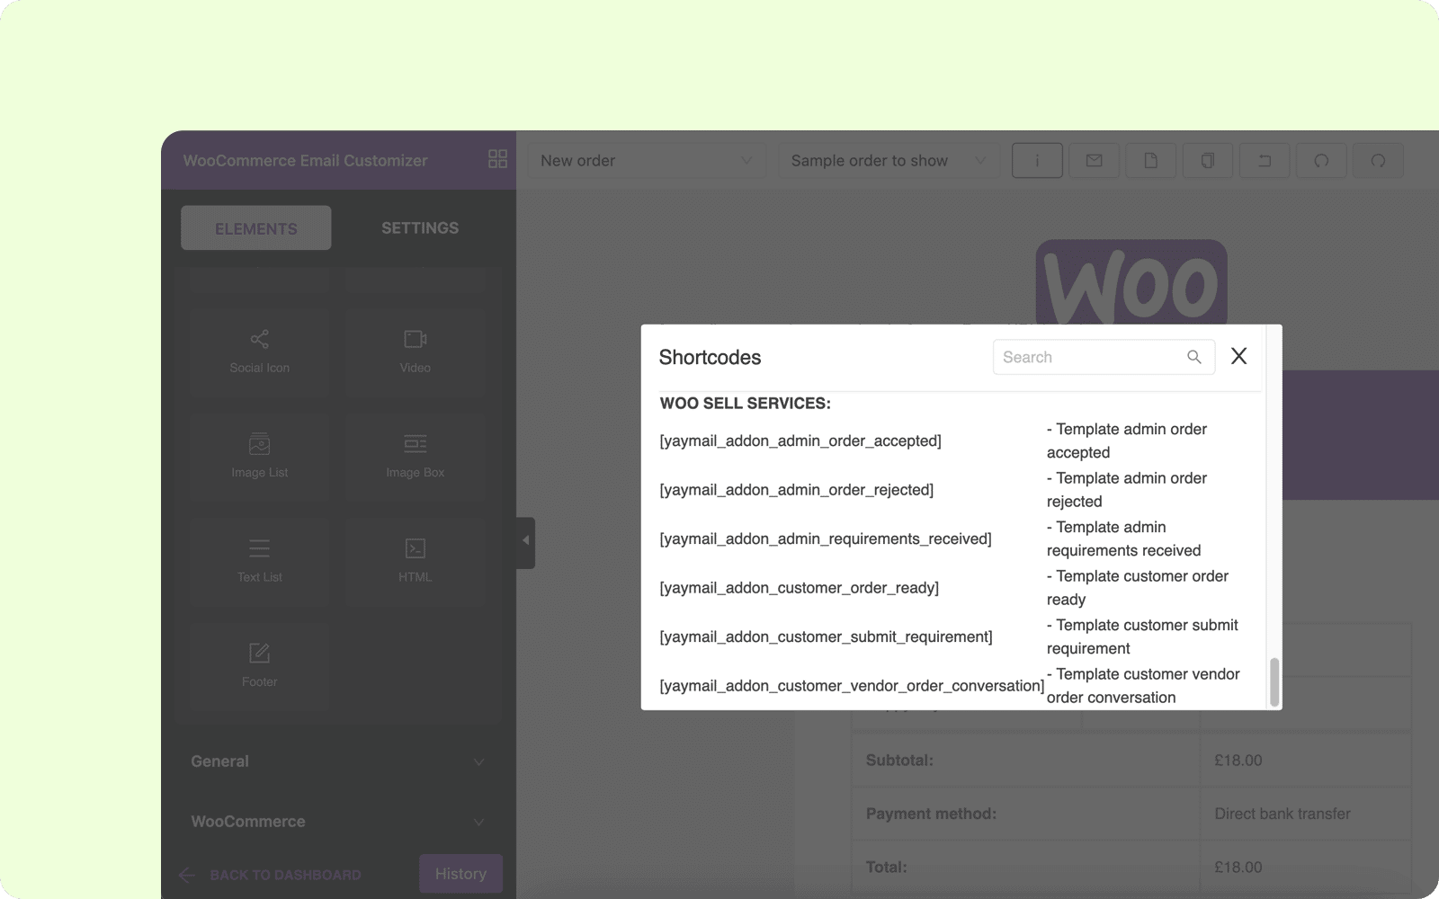Image resolution: width=1439 pixels, height=899 pixels.
Task: Click the magnifier icon in the search box
Action: 1194,357
